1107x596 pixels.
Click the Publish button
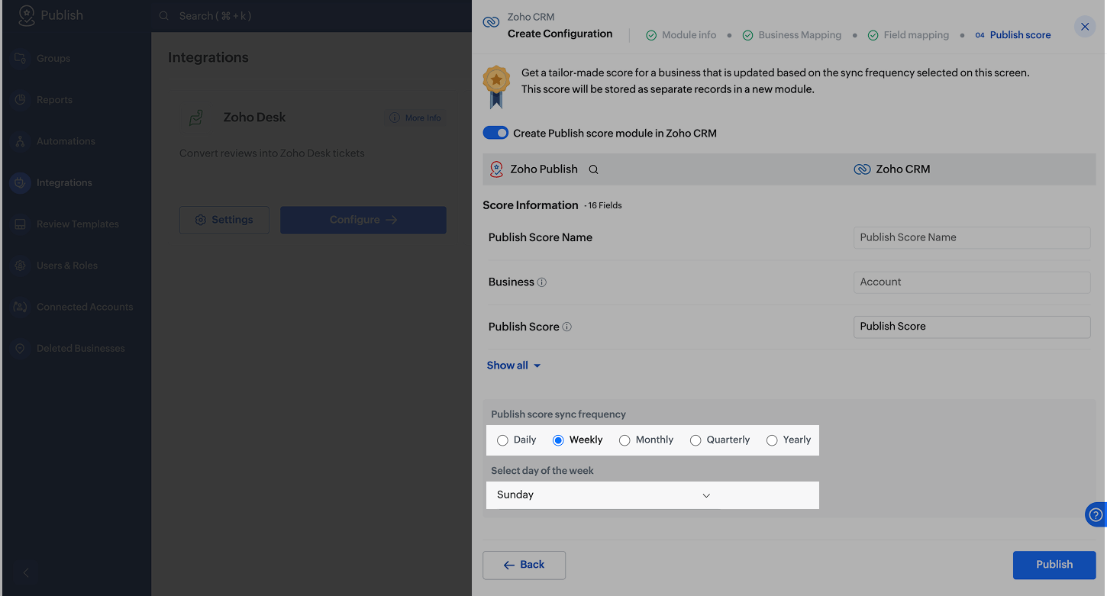pos(1054,565)
